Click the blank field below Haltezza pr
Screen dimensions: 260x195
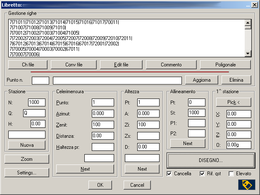point(99,158)
